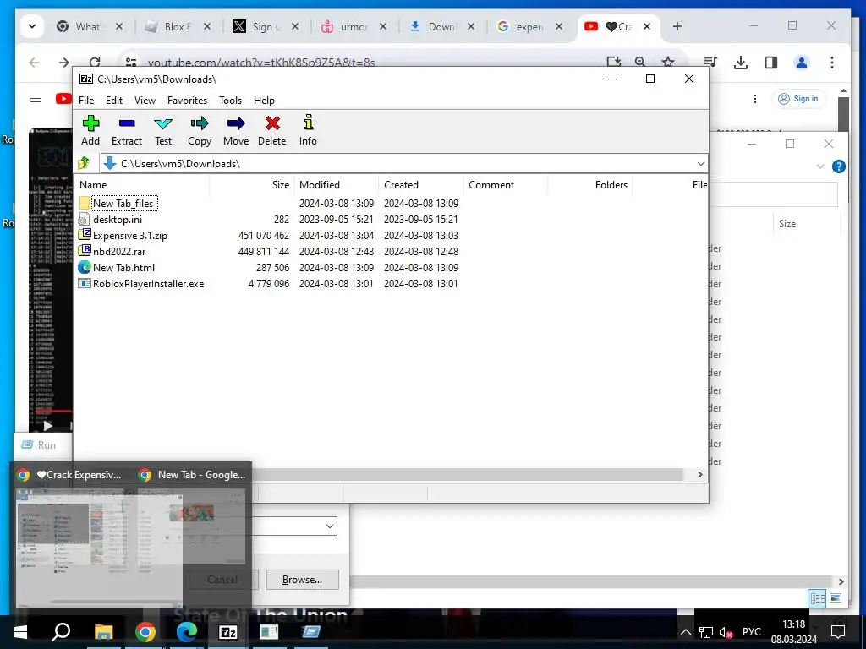Switch Explorer to large icons view
866x649 pixels.
(835, 598)
